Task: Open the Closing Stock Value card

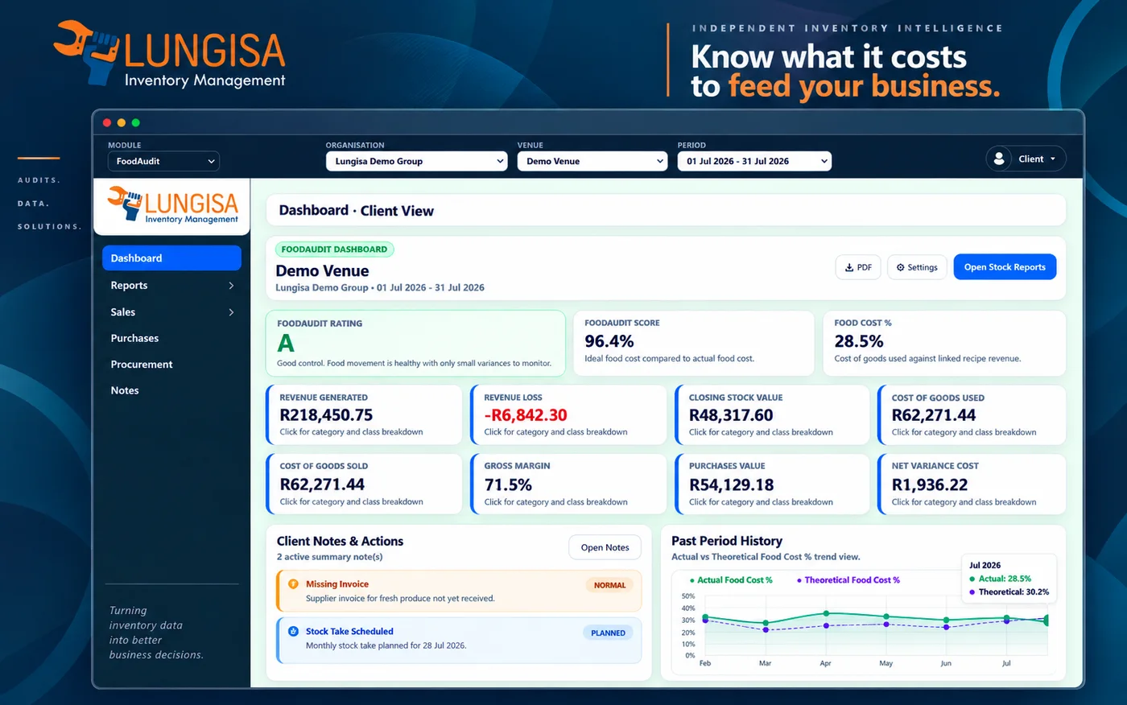Action: (x=773, y=414)
